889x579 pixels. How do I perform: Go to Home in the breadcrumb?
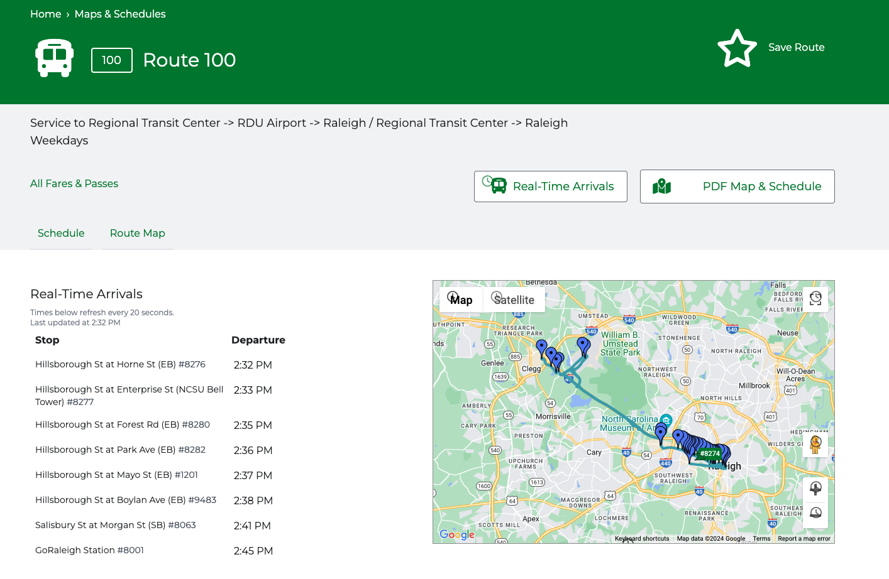(46, 14)
